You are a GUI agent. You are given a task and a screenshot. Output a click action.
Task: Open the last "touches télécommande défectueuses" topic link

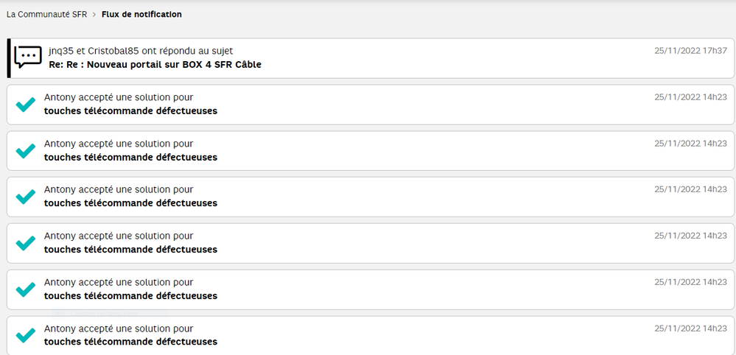130,341
